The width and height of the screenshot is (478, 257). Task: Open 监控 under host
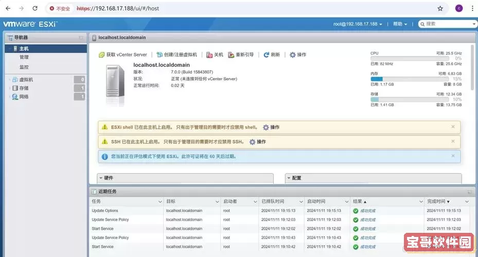click(x=24, y=67)
